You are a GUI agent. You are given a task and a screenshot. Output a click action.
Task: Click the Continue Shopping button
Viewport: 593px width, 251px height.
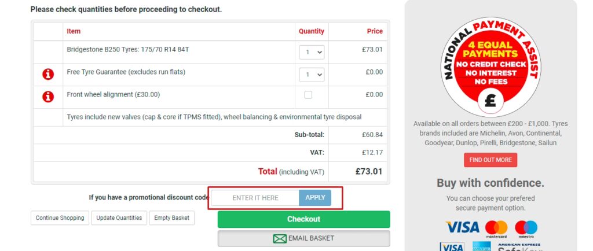(60, 218)
